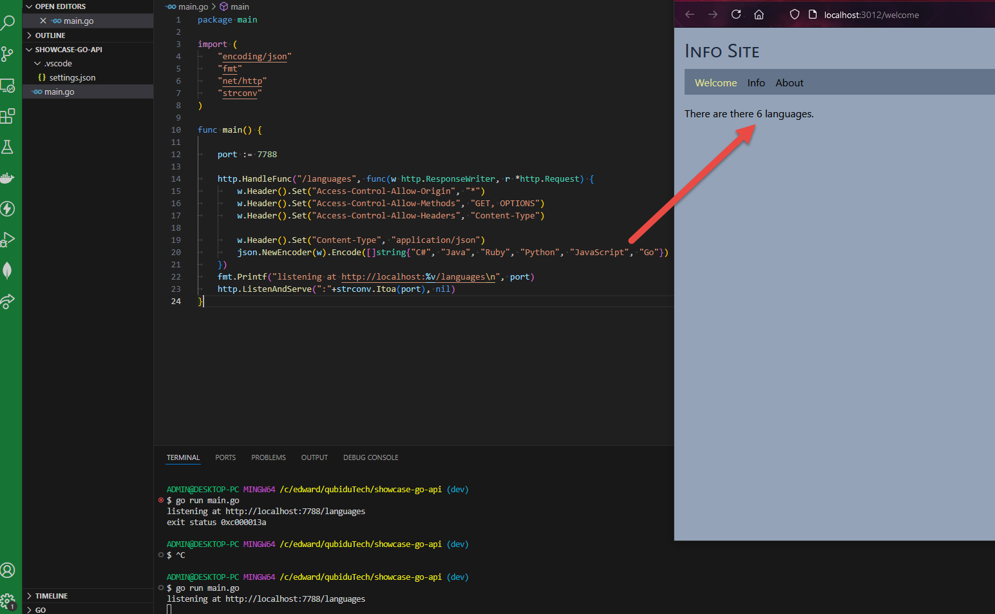Close main.go in Open Editors
995x614 pixels.
coord(43,21)
